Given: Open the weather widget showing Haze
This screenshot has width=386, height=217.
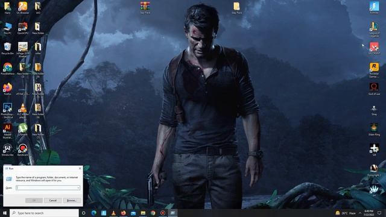Looking at the screenshot, I should pos(346,213).
